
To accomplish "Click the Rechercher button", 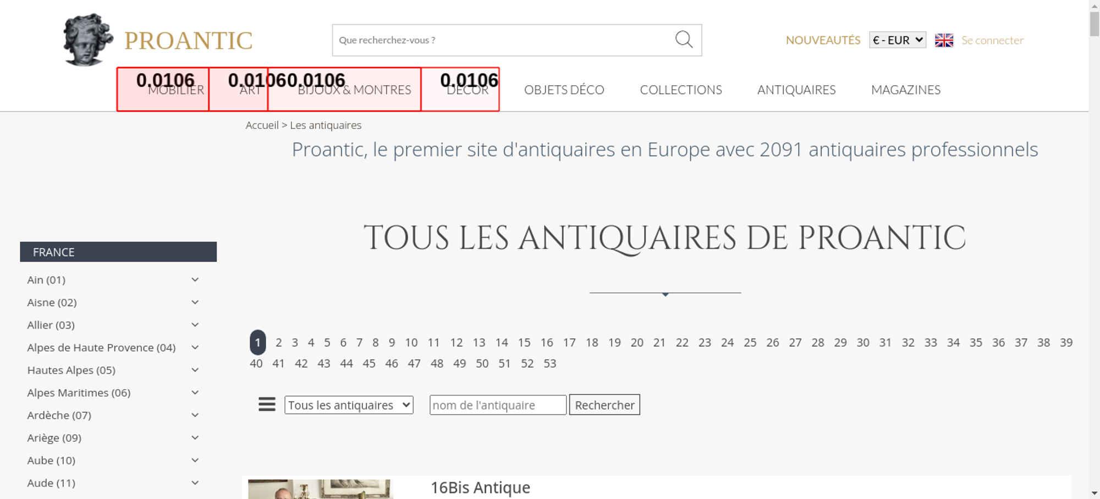I will coord(604,405).
